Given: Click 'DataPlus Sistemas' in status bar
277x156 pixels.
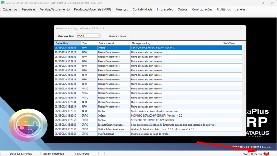Looking at the screenshot, I should (x=21, y=154).
